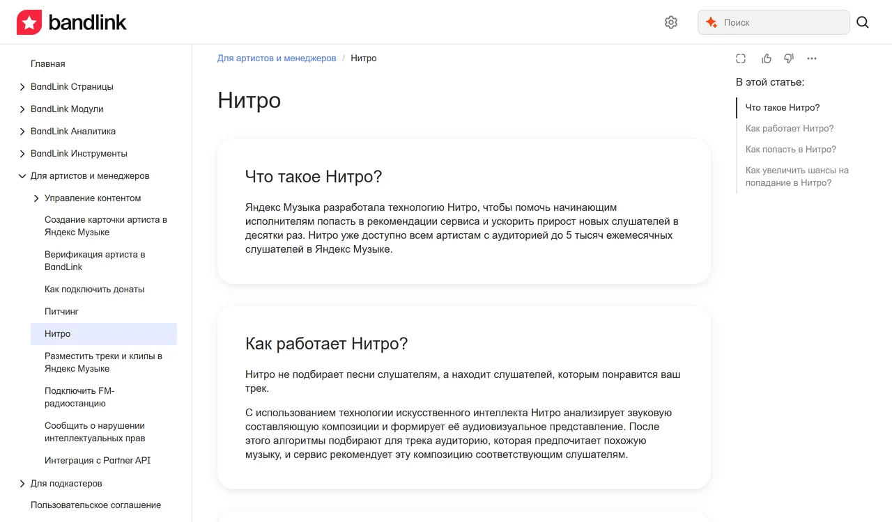This screenshot has width=892, height=522.
Task: Focus the Поиск search field
Action: [774, 22]
